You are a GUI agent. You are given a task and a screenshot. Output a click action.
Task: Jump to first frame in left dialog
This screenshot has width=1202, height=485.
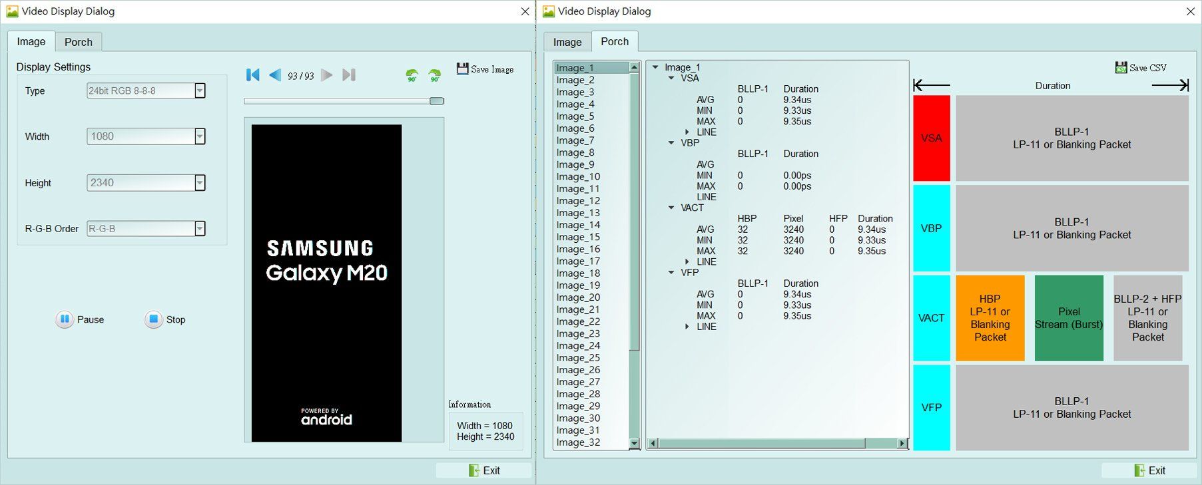click(x=252, y=75)
